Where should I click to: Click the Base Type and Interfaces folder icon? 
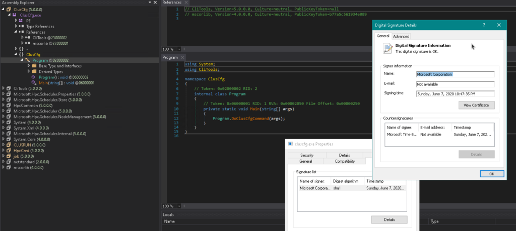click(34, 66)
